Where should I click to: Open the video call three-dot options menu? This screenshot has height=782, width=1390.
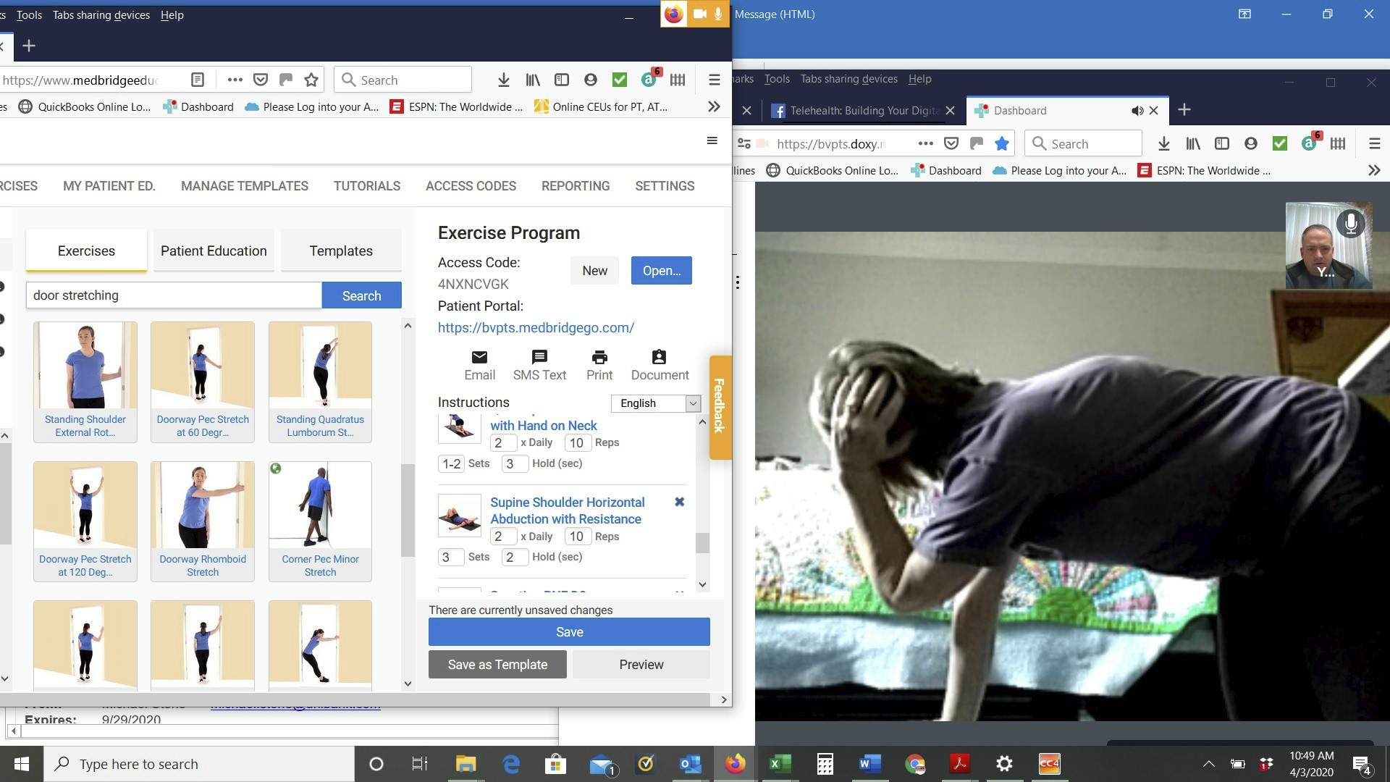(x=737, y=282)
